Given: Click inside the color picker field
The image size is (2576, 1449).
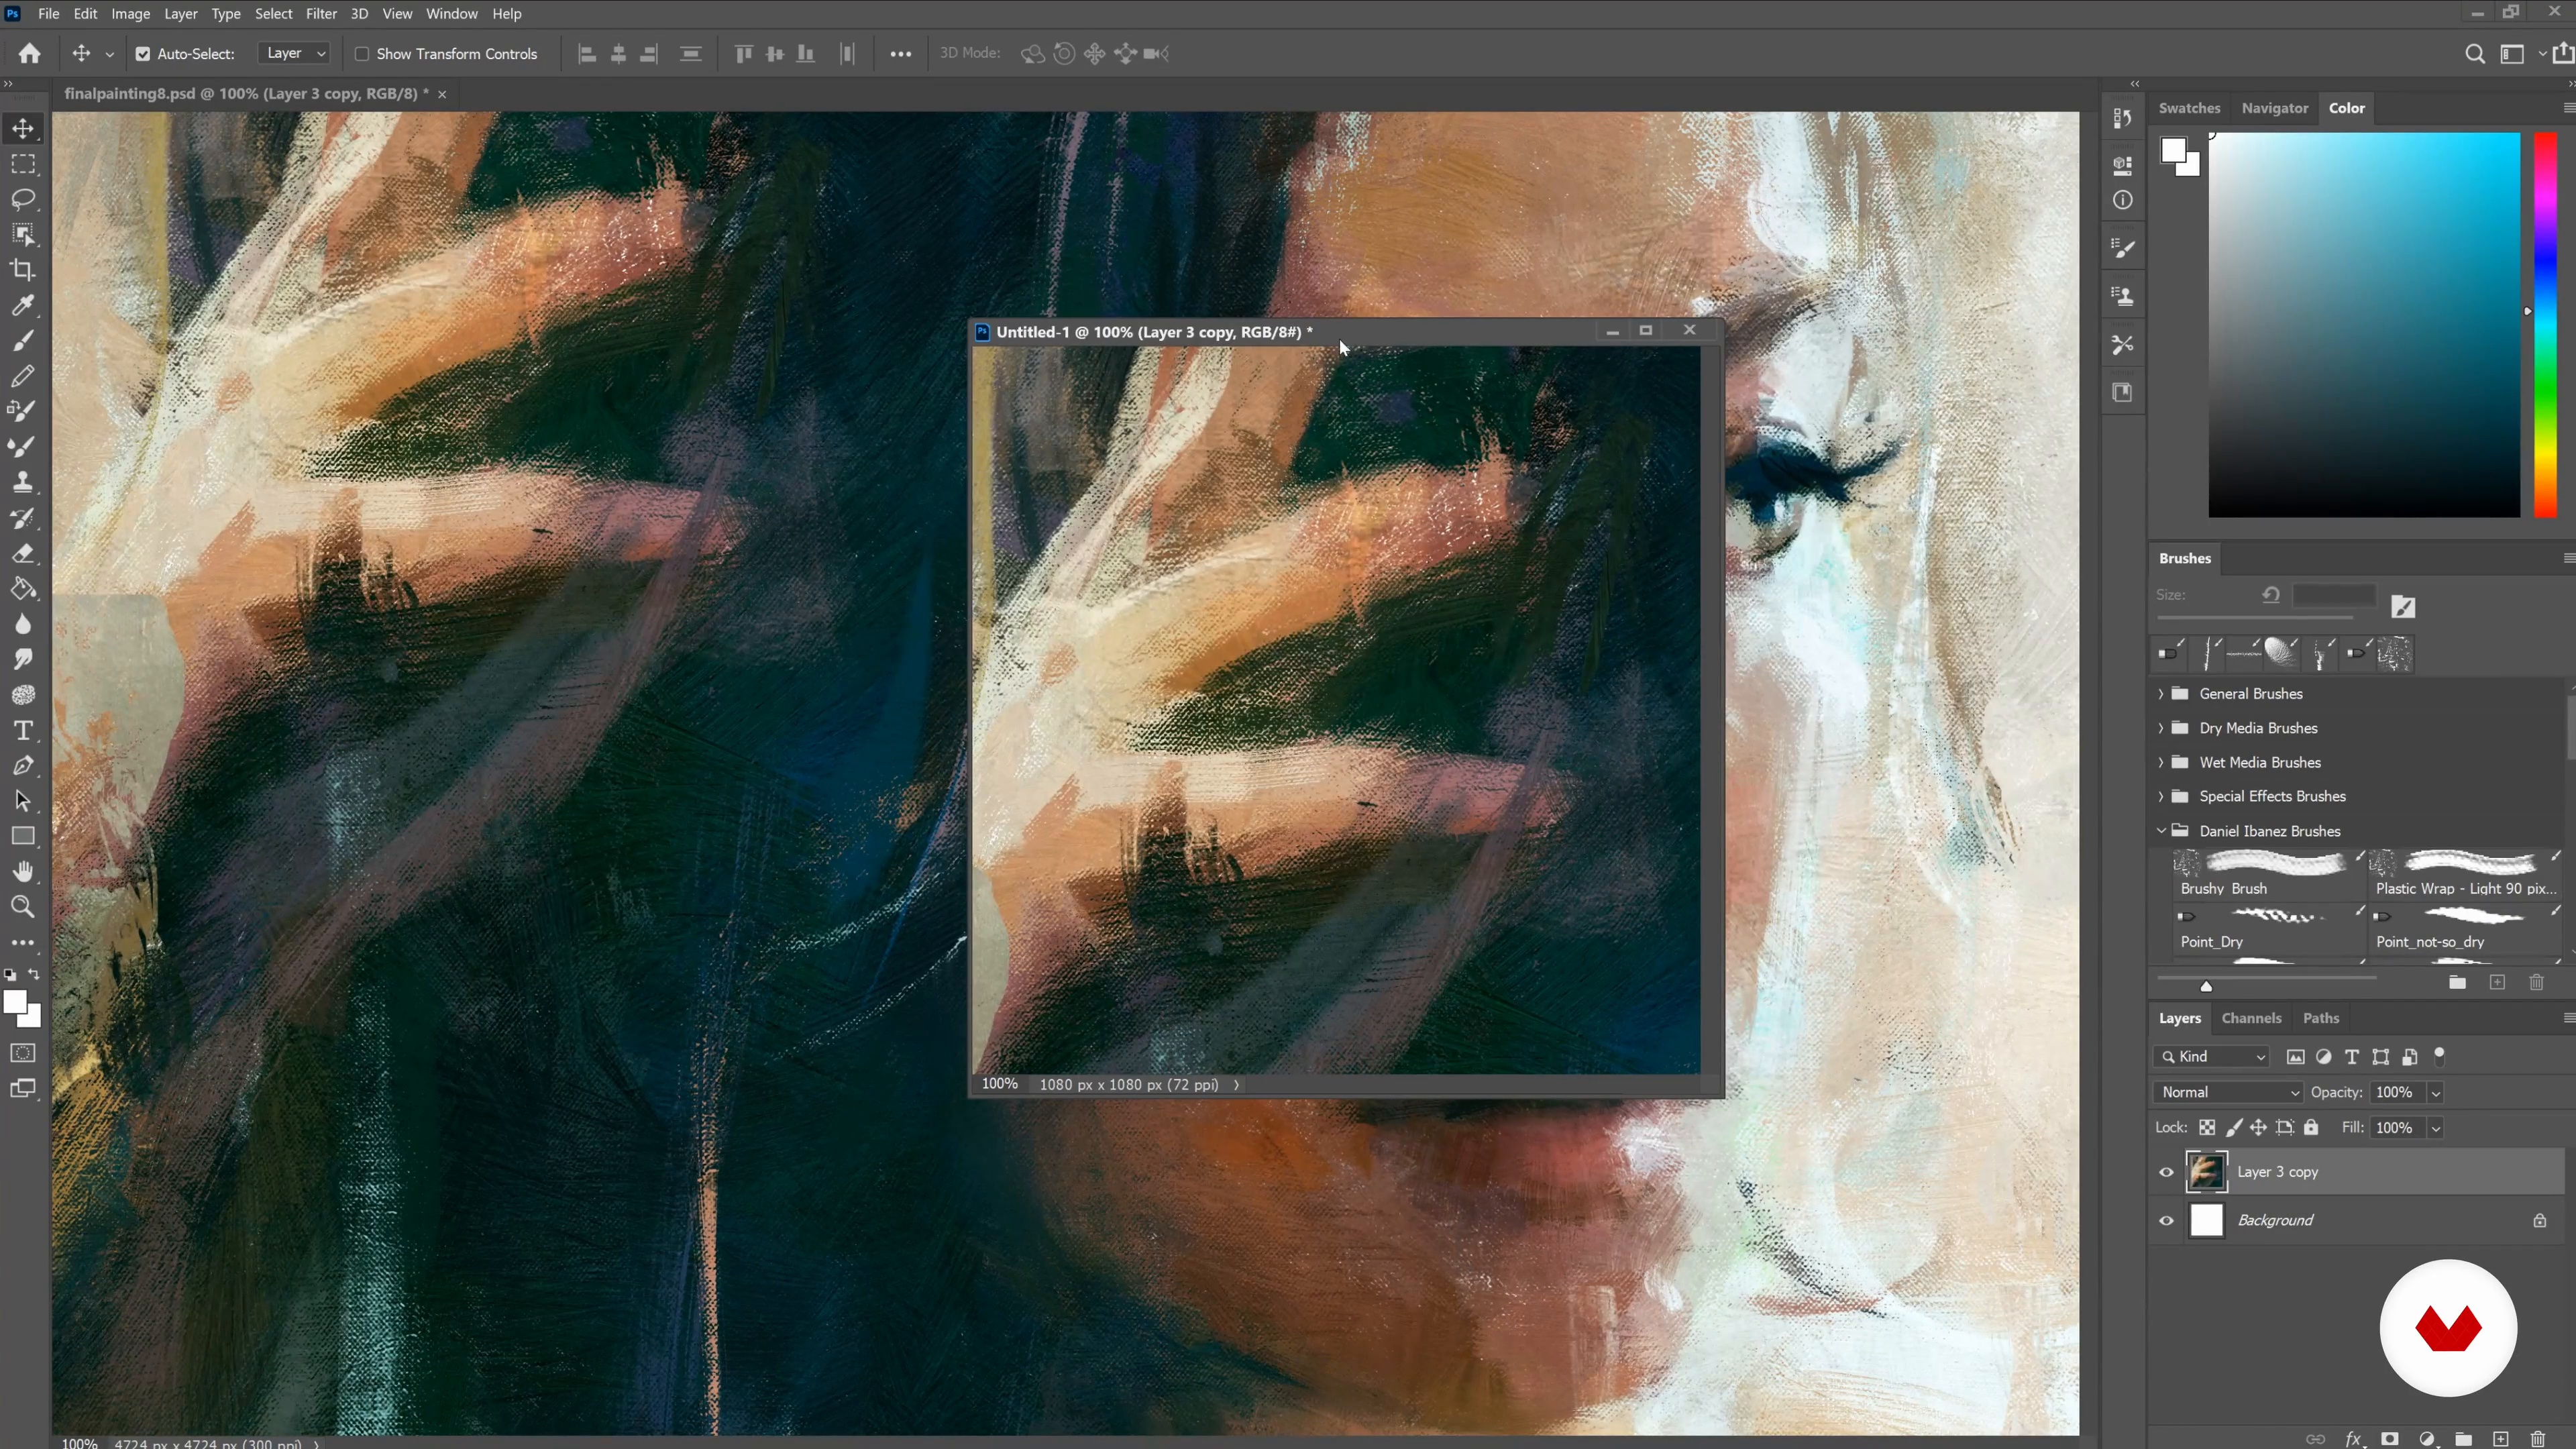Looking at the screenshot, I should (2364, 325).
